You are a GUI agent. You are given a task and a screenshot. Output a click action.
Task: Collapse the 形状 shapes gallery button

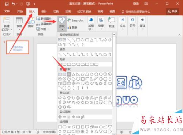click(x=62, y=24)
